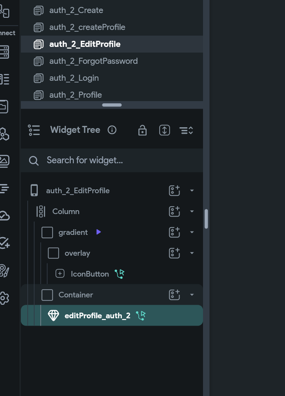The width and height of the screenshot is (285, 396).
Task: Add a child widget to overlay
Action: (174, 253)
